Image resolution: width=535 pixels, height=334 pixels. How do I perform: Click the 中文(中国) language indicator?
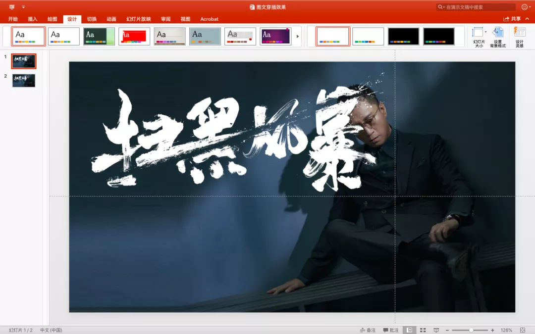pyautogui.click(x=51, y=330)
